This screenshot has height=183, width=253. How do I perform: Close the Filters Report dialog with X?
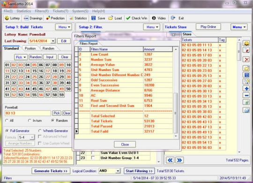point(173,35)
